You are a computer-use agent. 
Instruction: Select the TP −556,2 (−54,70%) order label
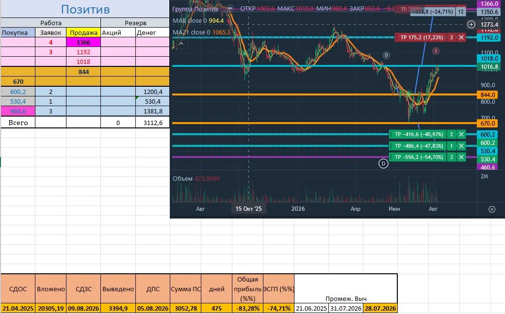pyautogui.click(x=419, y=157)
